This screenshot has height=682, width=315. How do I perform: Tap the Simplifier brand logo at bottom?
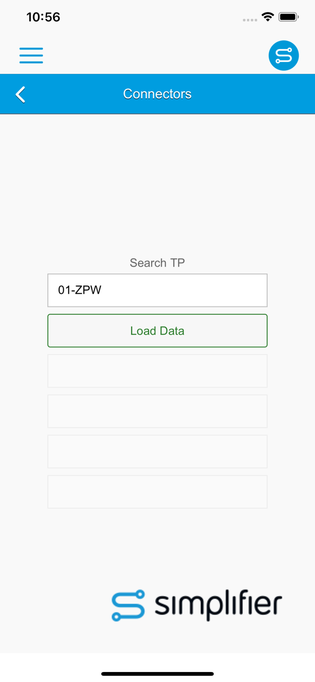[x=196, y=605]
